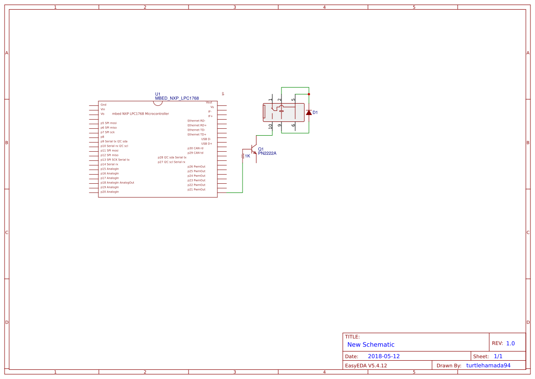Viewport: 535px width, 379px height.
Task: Select the D1 flyback diode symbol
Action: click(309, 112)
